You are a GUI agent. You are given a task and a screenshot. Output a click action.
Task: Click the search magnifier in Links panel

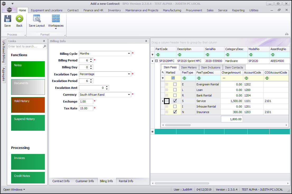tap(45, 46)
